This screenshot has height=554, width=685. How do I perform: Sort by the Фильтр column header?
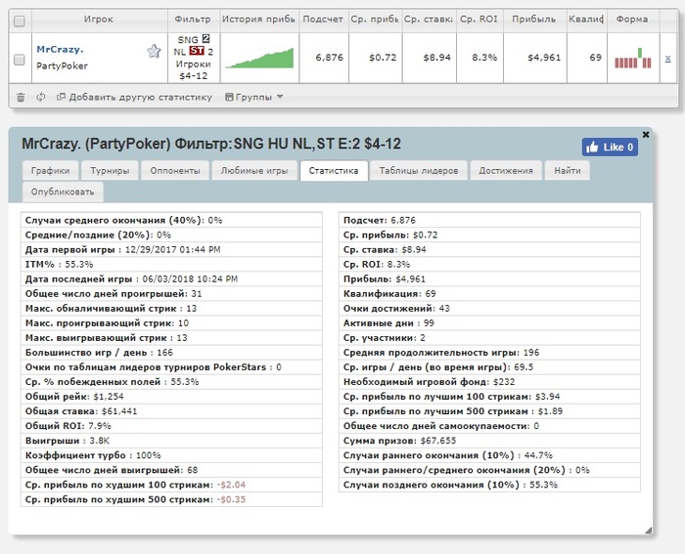point(193,20)
